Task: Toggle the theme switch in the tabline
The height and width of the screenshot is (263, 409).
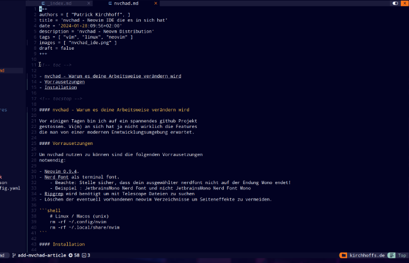Action: point(396,3)
